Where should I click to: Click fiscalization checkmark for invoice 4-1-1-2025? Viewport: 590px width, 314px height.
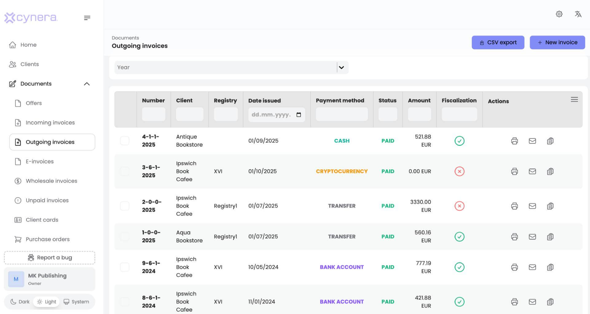click(x=459, y=141)
